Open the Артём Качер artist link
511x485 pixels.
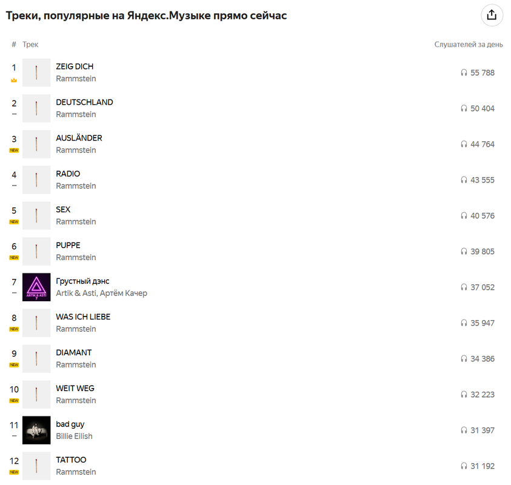[x=124, y=293]
